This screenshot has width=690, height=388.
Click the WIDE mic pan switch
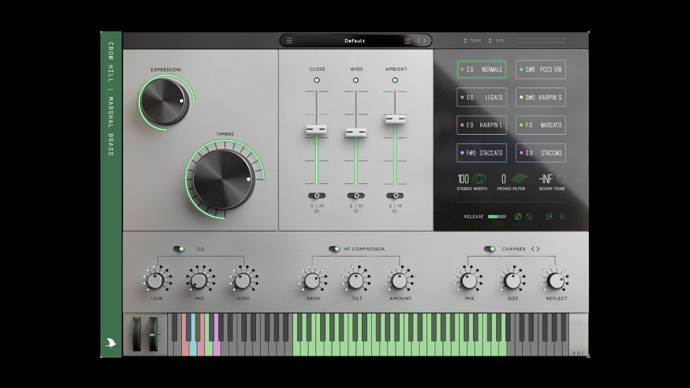(x=356, y=196)
